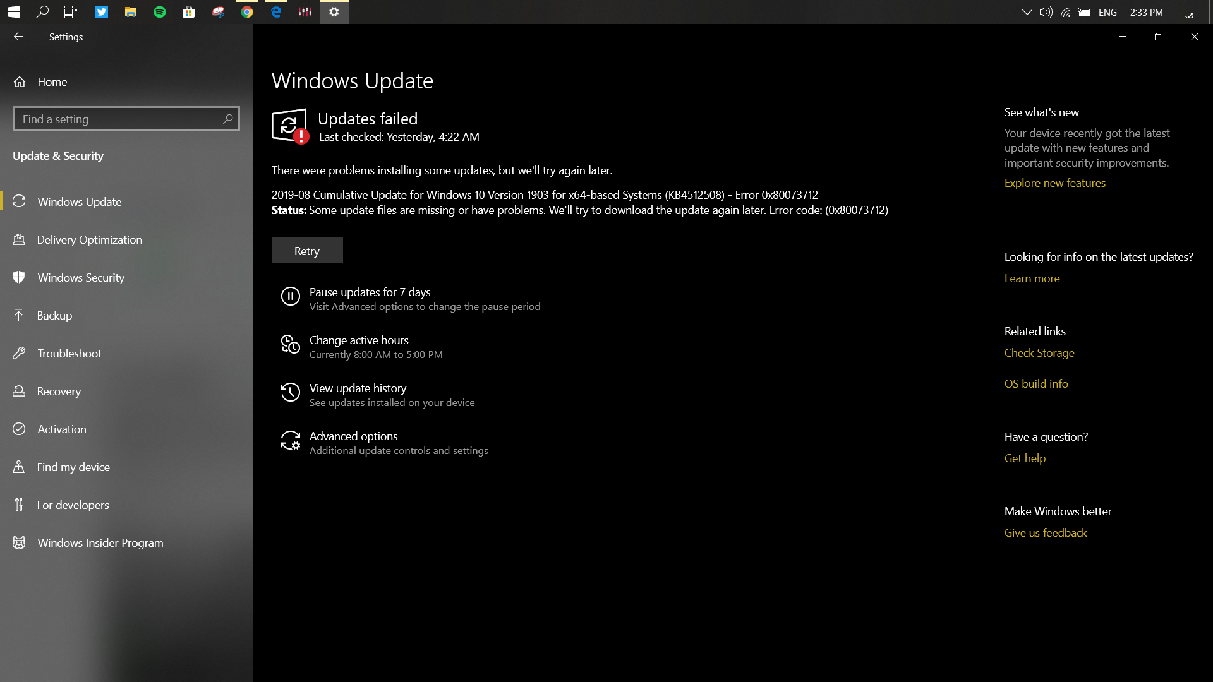
Task: Click Check Storage related link
Action: (1039, 352)
